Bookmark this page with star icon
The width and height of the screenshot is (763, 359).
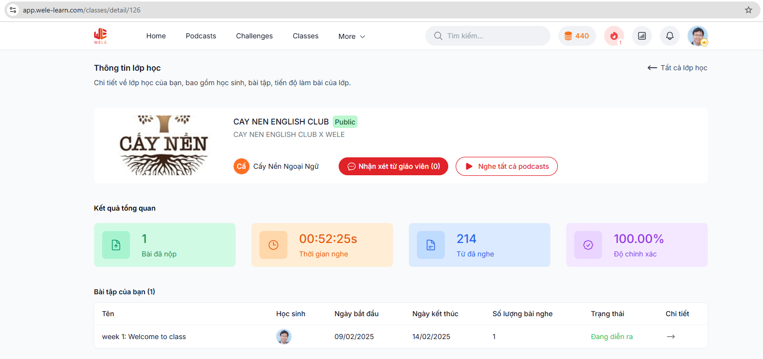pyautogui.click(x=748, y=10)
